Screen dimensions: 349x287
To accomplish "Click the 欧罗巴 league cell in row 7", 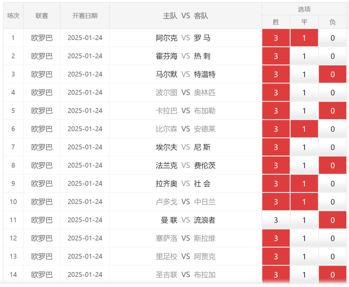I will pyautogui.click(x=42, y=147).
